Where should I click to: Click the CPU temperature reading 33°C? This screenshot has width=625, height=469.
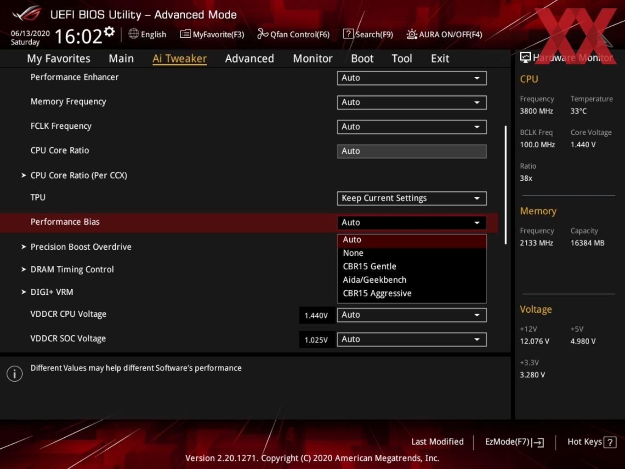579,111
